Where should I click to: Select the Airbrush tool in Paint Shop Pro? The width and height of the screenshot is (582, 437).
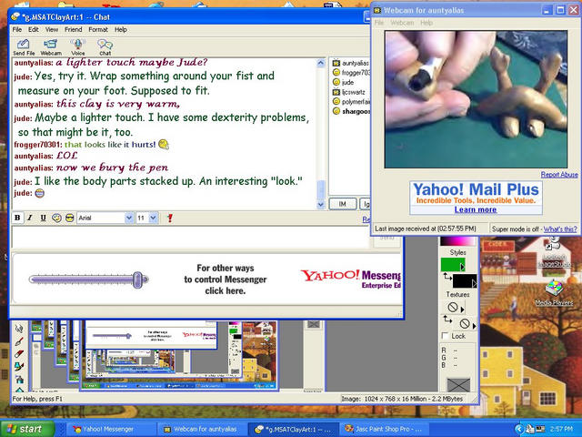point(19,380)
